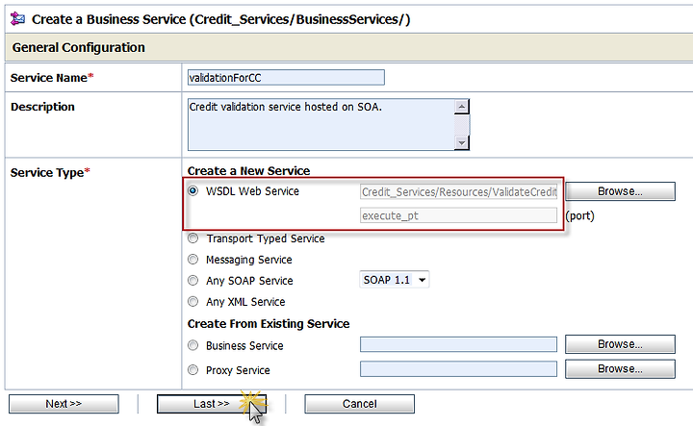This screenshot has width=693, height=426.
Task: Click the execute_pt port field
Action: [458, 215]
